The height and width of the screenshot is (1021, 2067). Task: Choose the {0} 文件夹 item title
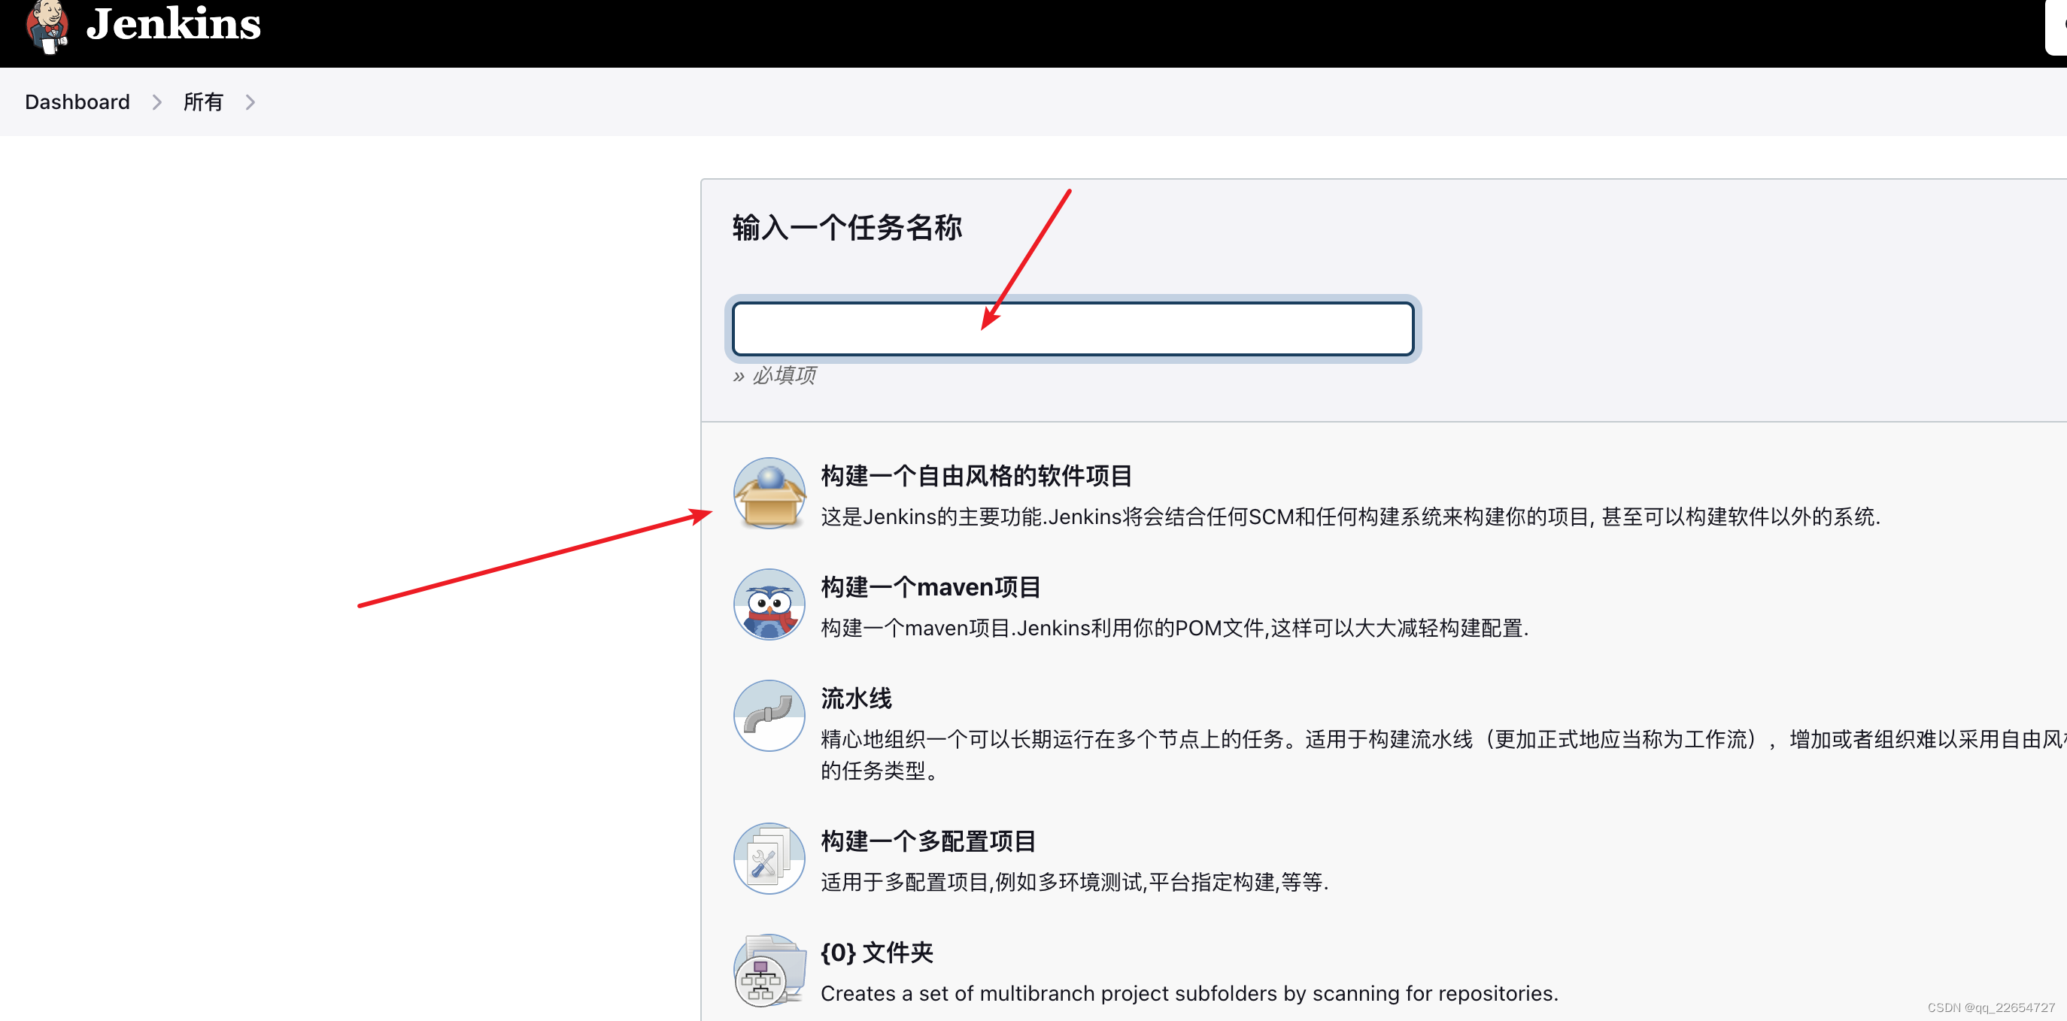click(x=876, y=952)
